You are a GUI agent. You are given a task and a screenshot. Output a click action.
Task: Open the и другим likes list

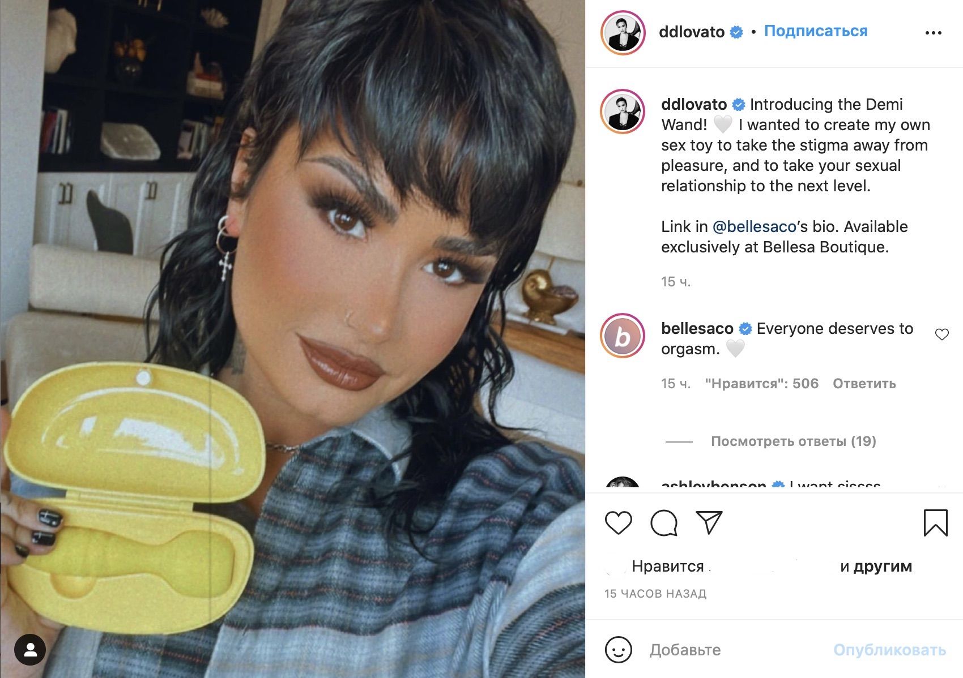click(x=876, y=566)
